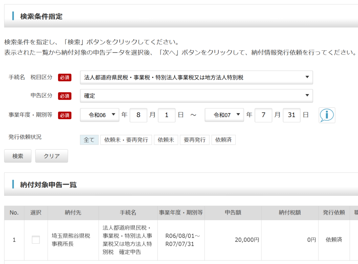358x264 pixels.
Task: Expand the start era dropdown 令和06
Action: (x=100, y=115)
